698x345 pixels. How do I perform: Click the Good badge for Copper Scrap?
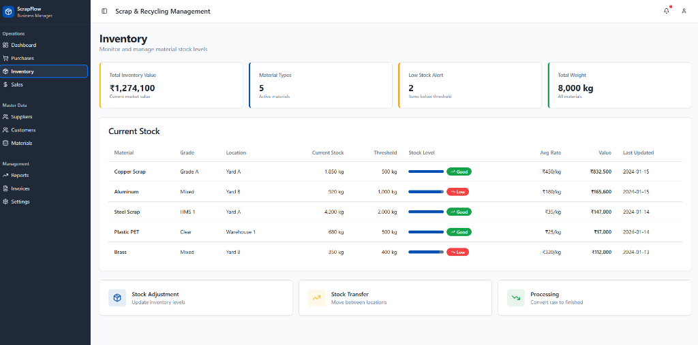[459, 171]
